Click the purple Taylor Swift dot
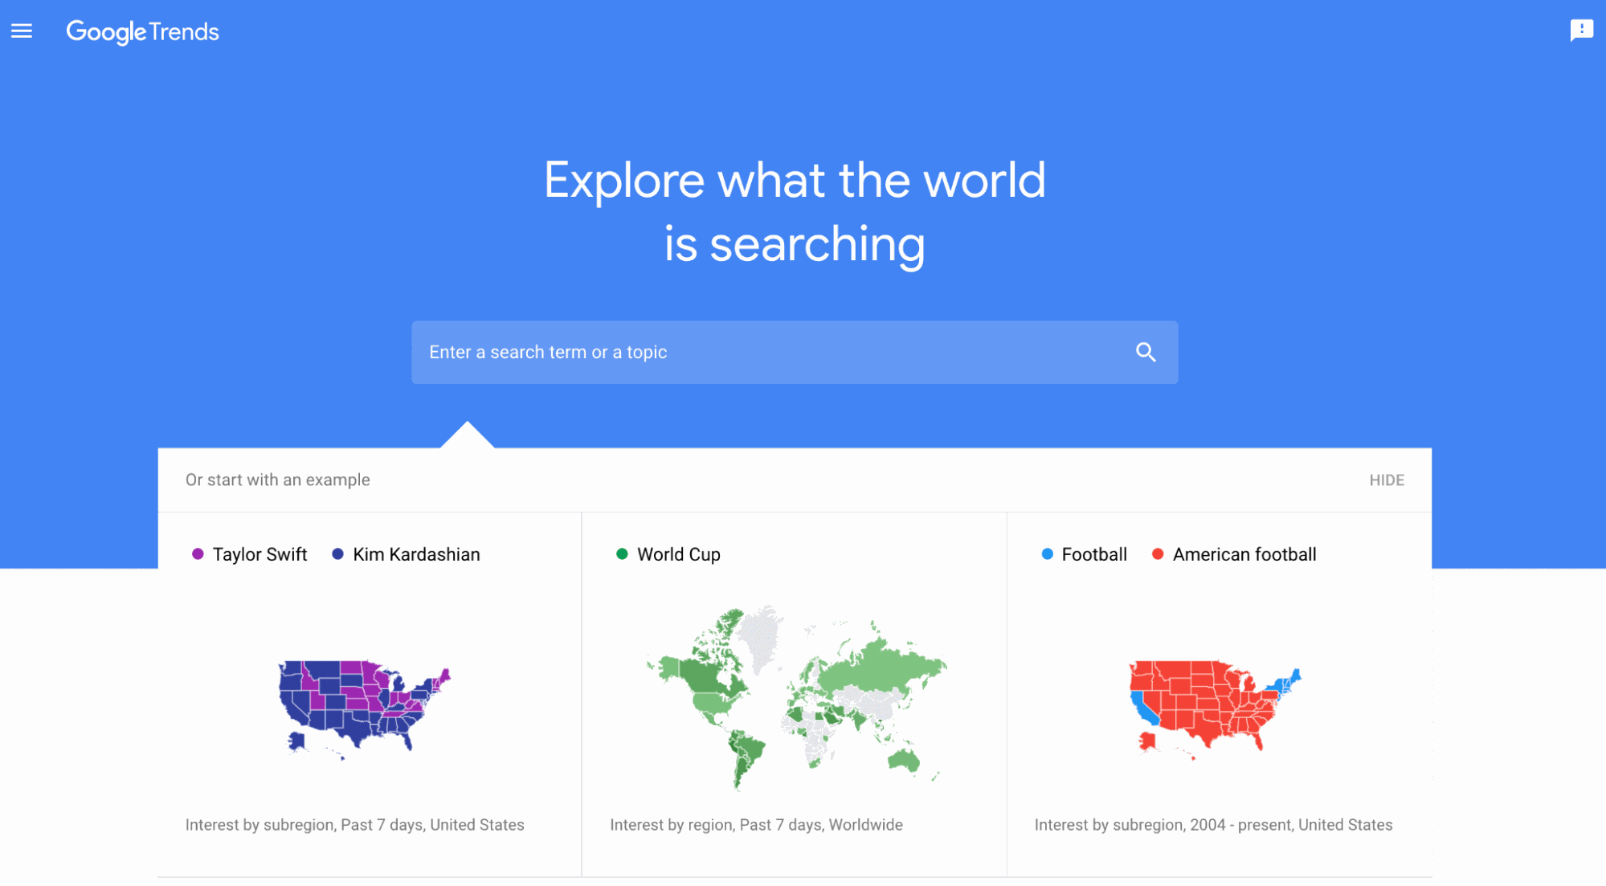 tap(198, 554)
